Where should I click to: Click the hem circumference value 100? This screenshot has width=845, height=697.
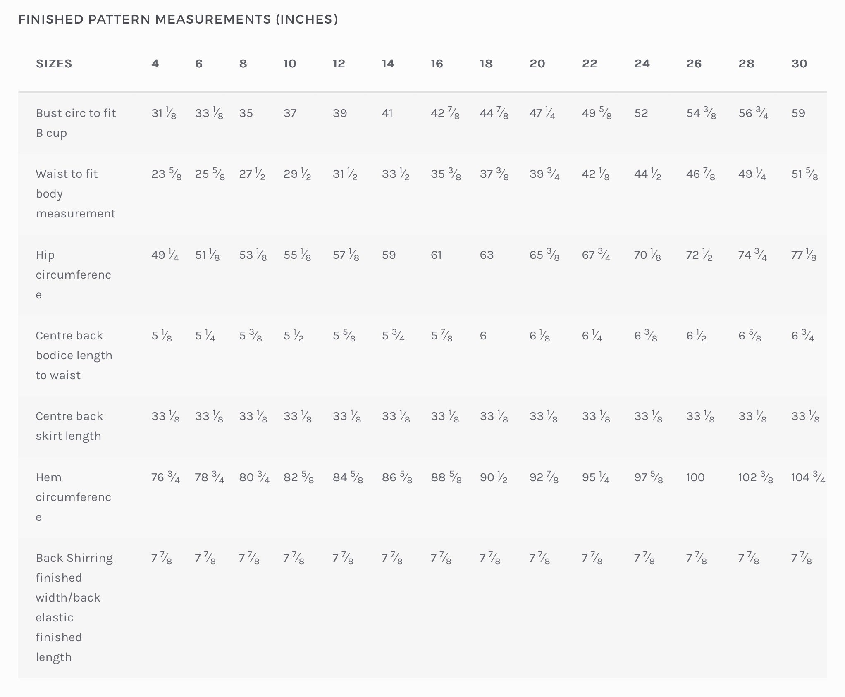point(695,477)
